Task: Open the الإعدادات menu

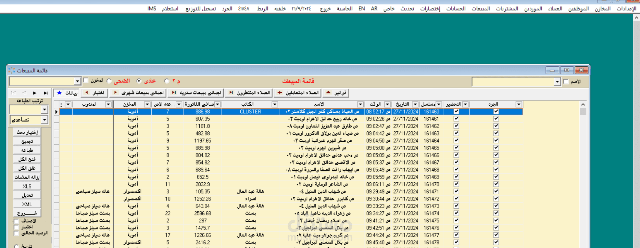Action: tap(626, 9)
